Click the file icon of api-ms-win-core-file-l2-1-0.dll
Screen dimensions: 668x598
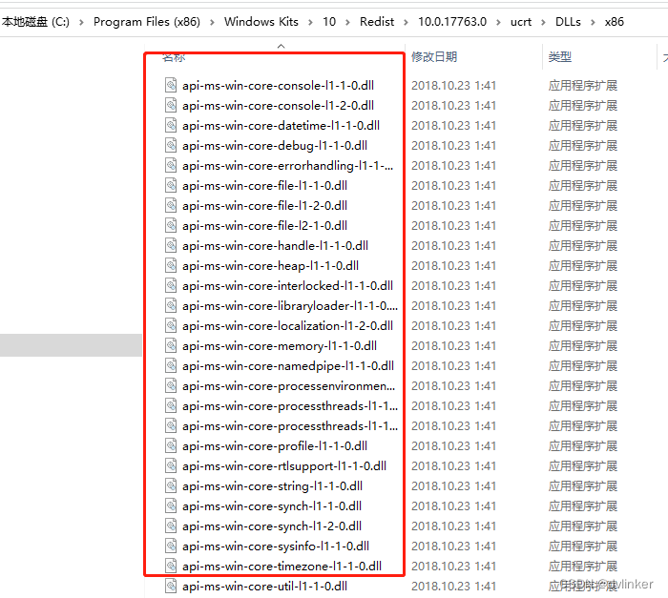[171, 225]
